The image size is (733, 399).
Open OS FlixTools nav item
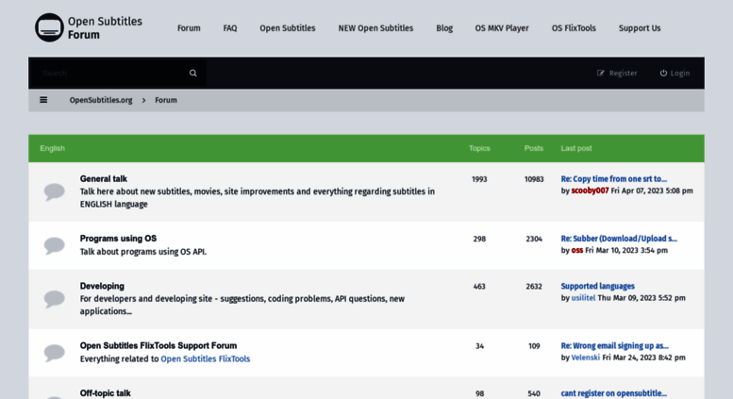pyautogui.click(x=574, y=28)
